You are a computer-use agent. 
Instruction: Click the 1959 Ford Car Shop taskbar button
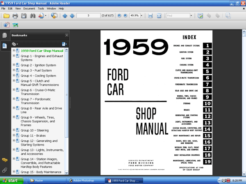click(124, 181)
